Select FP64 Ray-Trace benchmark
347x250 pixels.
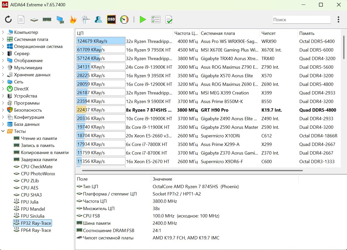pyautogui.click(x=36, y=230)
